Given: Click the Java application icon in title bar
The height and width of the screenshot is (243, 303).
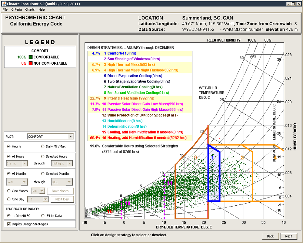Looking at the screenshot, I should pos(3,4).
